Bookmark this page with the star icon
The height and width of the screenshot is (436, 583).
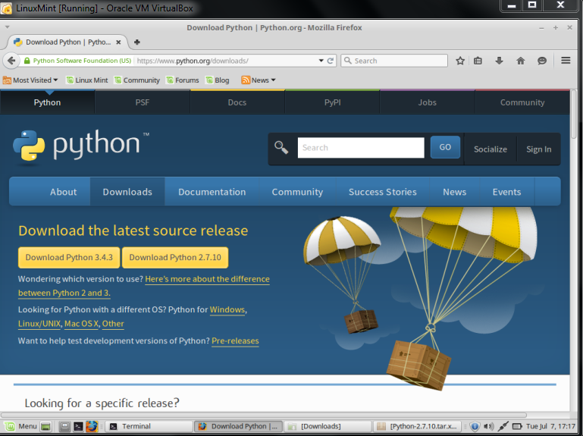tap(460, 61)
